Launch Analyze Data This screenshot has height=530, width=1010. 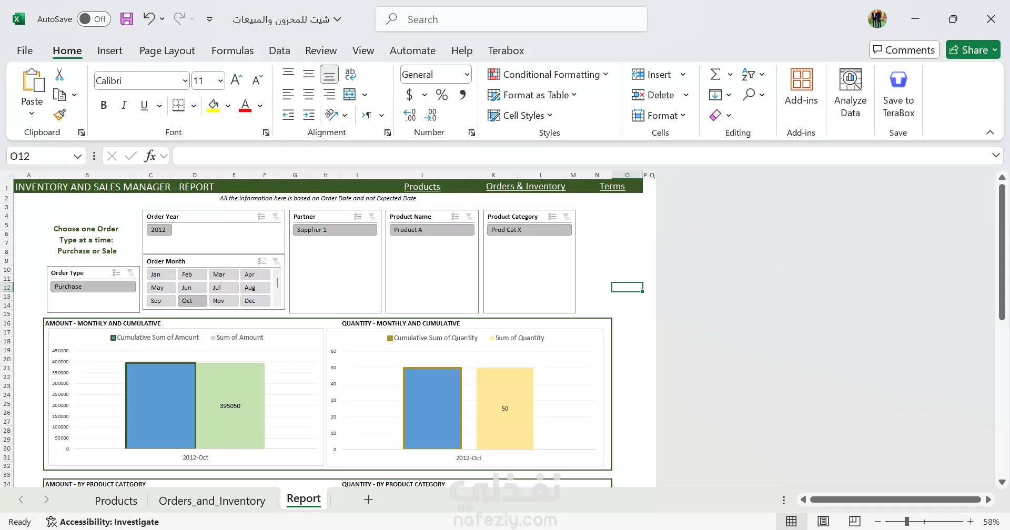[850, 93]
